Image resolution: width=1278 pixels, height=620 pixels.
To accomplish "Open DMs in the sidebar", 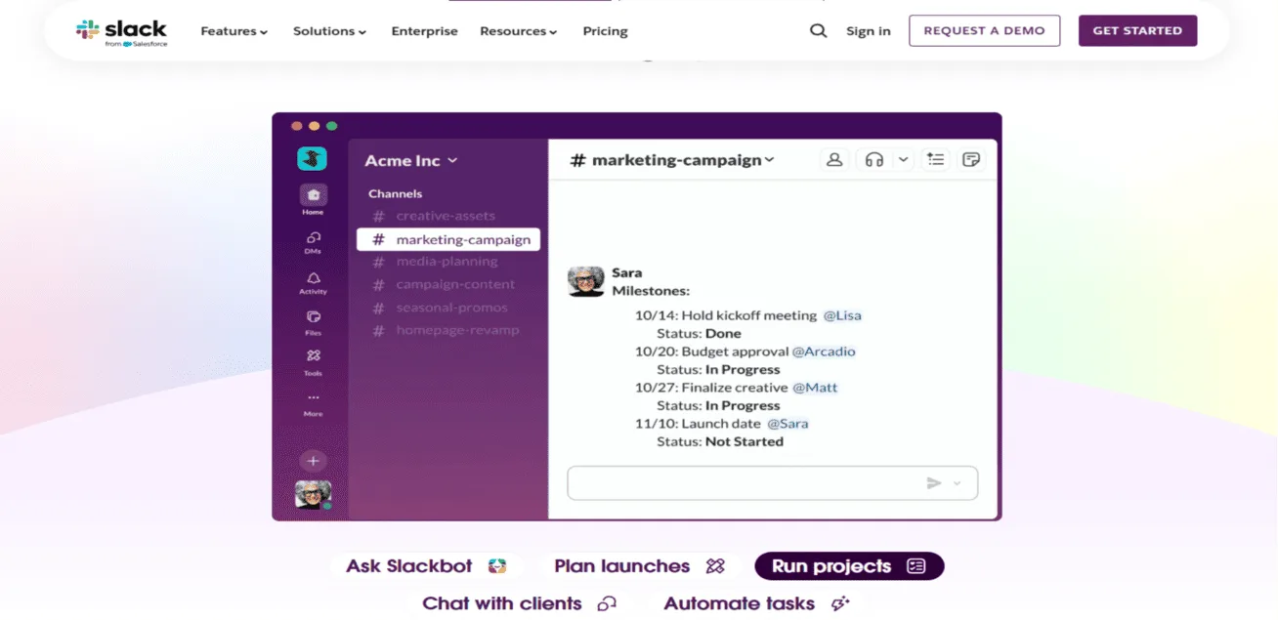I will click(313, 242).
